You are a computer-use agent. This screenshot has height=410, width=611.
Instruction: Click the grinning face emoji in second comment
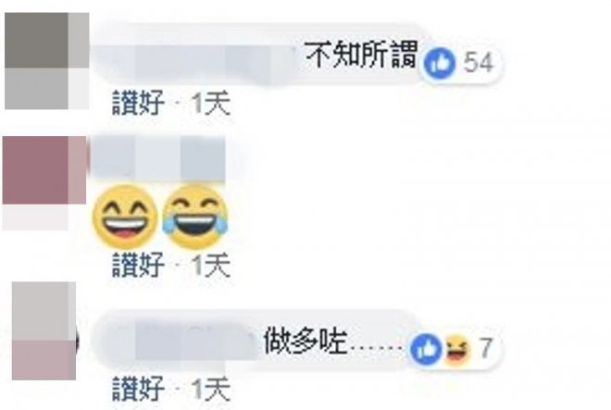[x=125, y=217]
